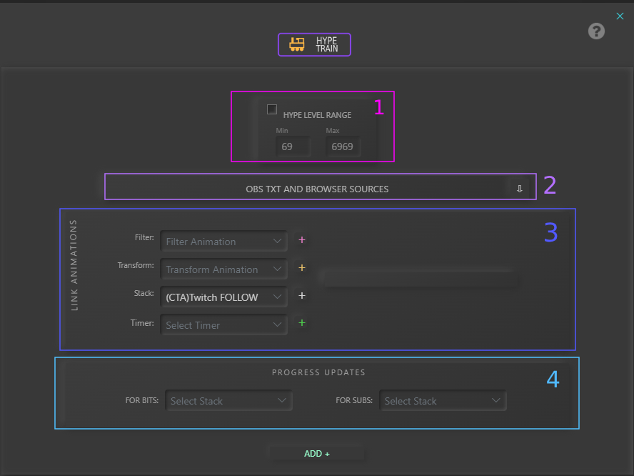Open the Transform Animation dropdown
Image resolution: width=634 pixels, height=476 pixels.
(224, 269)
